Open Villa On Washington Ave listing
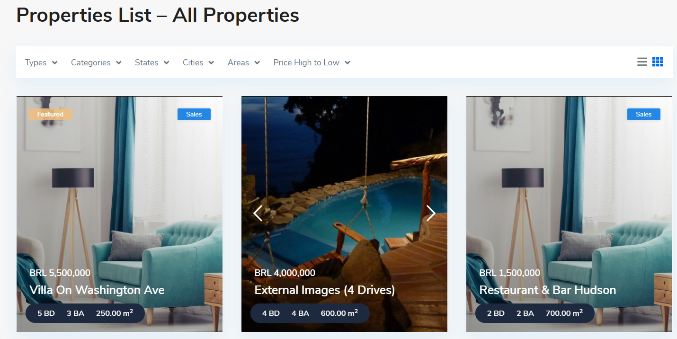677x339 pixels. 97,290
